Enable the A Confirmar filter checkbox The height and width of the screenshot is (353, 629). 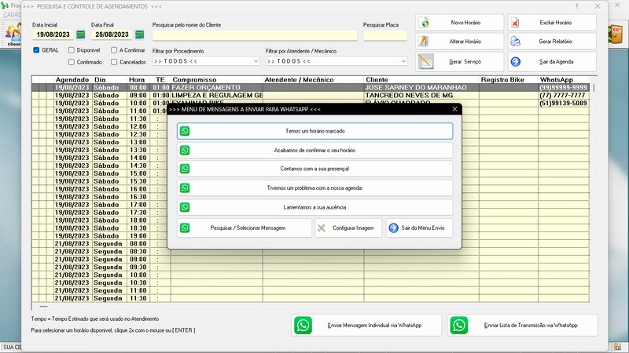coord(114,50)
